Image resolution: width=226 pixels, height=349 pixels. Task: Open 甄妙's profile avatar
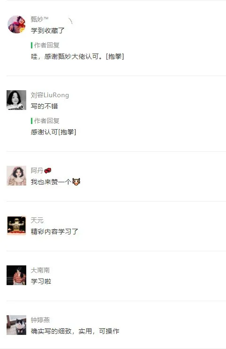(16, 24)
